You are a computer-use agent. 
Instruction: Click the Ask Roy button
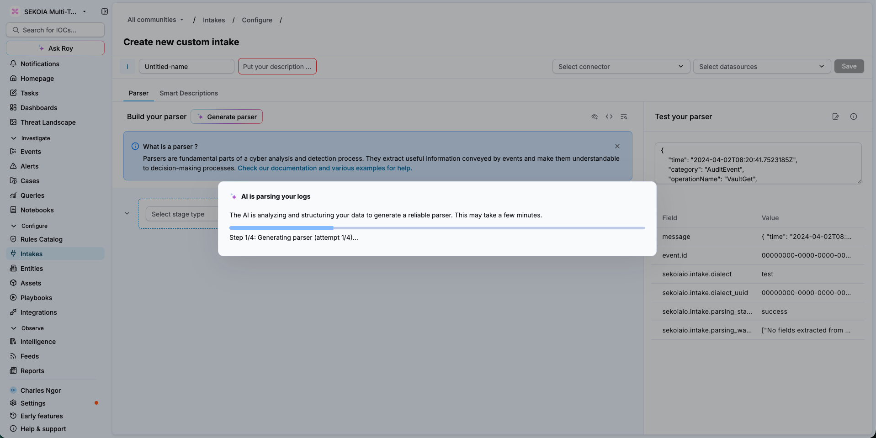pos(55,48)
